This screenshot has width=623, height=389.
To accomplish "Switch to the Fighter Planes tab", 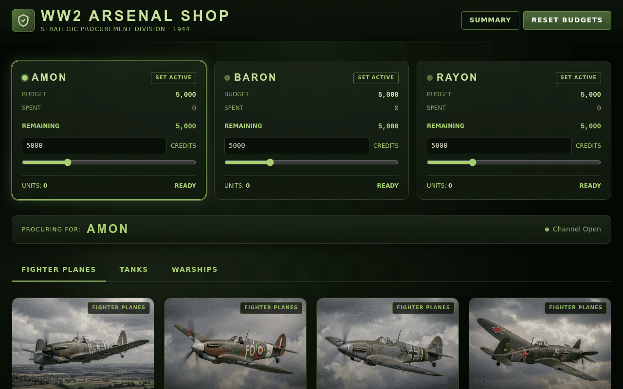I will (59, 269).
